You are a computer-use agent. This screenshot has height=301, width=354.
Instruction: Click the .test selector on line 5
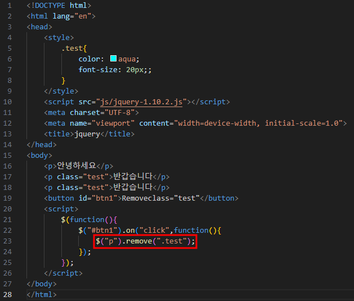pos(72,48)
